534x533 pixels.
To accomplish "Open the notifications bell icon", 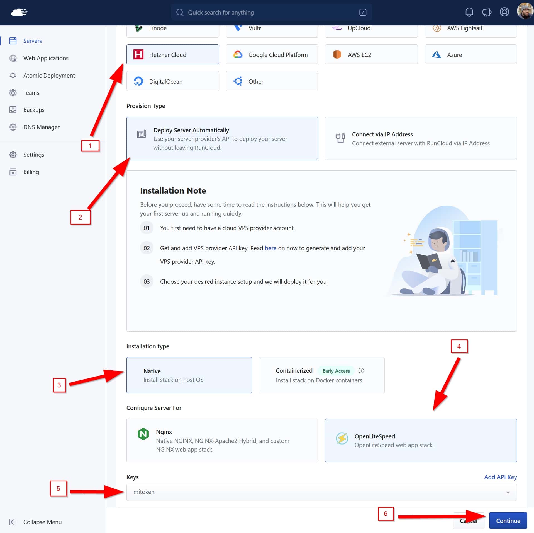I will tap(469, 12).
